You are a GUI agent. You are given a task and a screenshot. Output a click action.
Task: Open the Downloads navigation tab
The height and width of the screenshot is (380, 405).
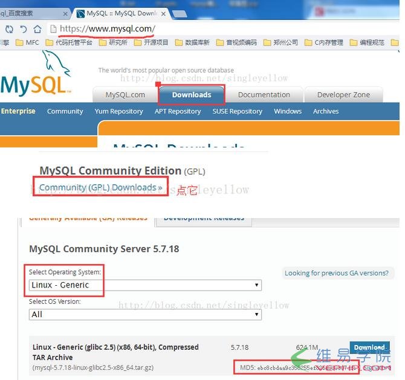tap(192, 95)
